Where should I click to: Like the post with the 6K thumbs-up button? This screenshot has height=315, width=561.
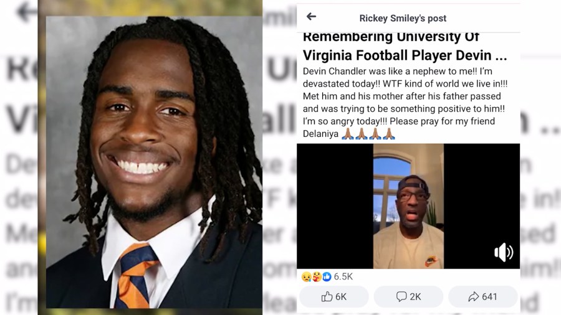334,297
